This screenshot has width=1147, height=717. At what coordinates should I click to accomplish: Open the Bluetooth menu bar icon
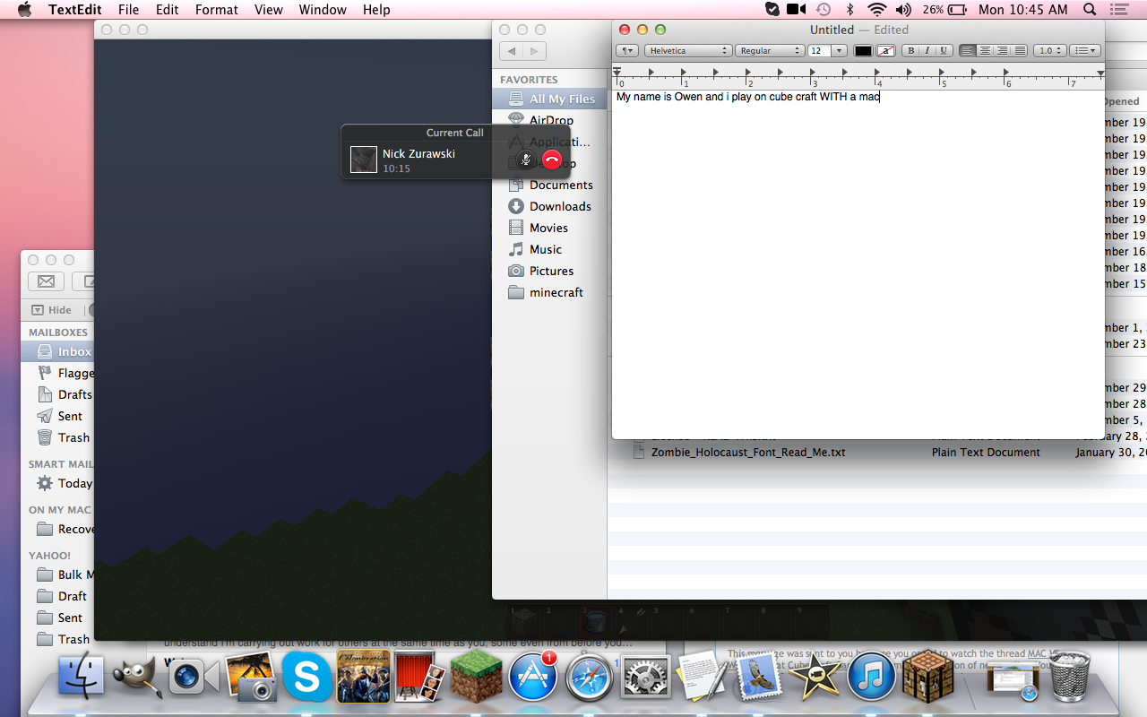[x=850, y=10]
